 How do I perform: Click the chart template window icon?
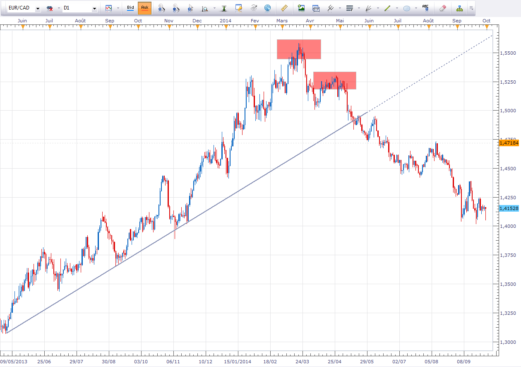316,8
